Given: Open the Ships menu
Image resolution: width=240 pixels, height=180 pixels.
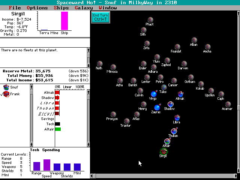Looking at the screenshot, I should (61, 8).
